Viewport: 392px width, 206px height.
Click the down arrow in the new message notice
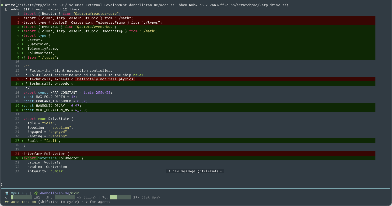pos(221,171)
